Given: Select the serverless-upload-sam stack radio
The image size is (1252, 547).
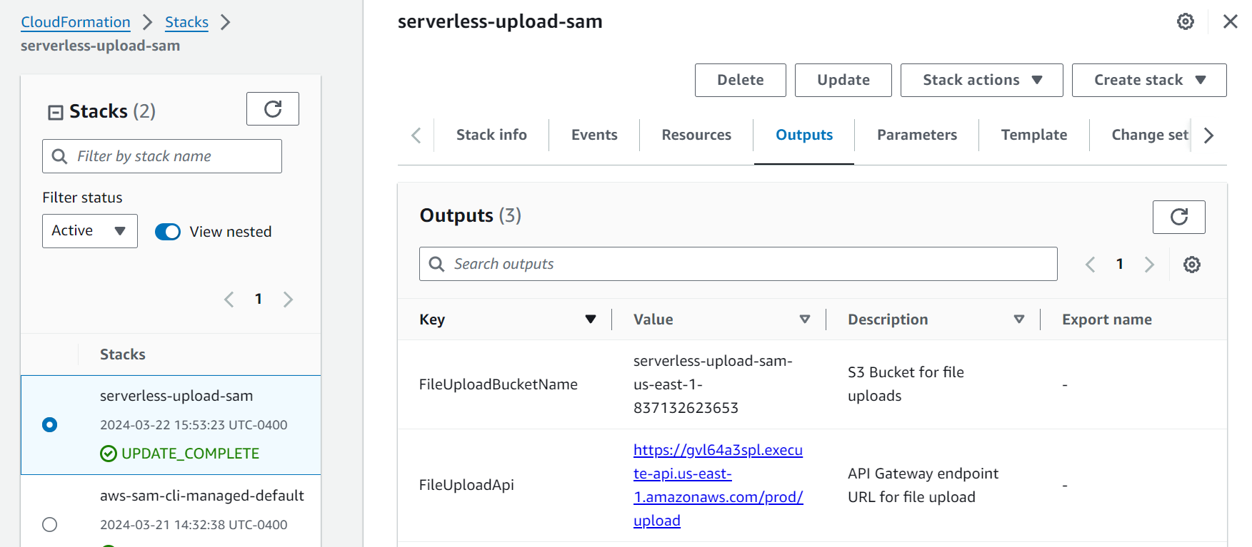Looking at the screenshot, I should (49, 425).
